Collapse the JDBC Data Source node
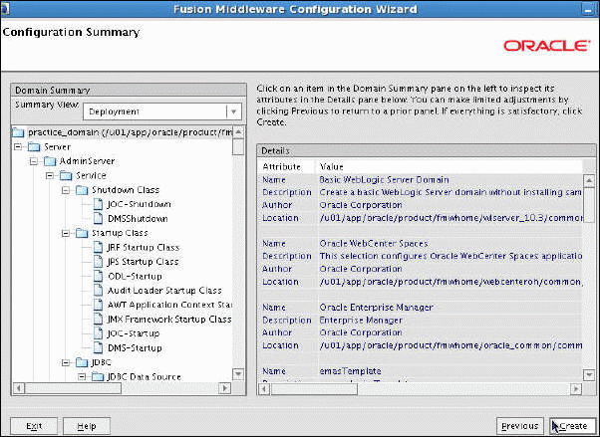The height and width of the screenshot is (437, 600). coord(82,376)
